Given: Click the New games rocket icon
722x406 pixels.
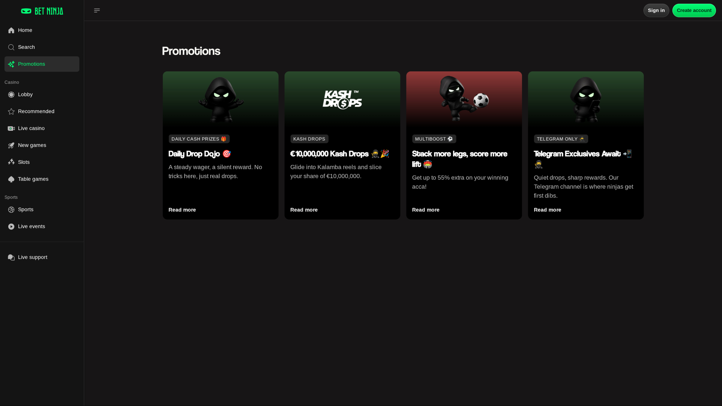Looking at the screenshot, I should [x=11, y=145].
